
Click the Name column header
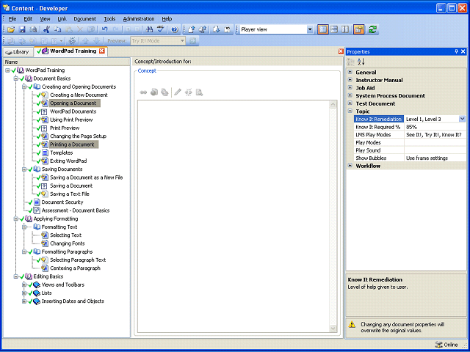point(66,62)
